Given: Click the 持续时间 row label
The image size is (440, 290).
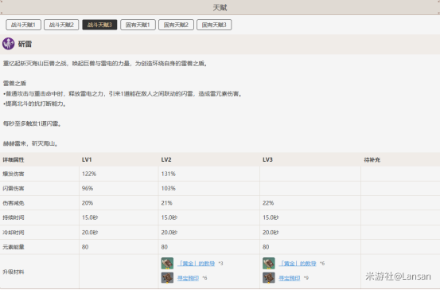Looking at the screenshot, I should (x=14, y=217).
